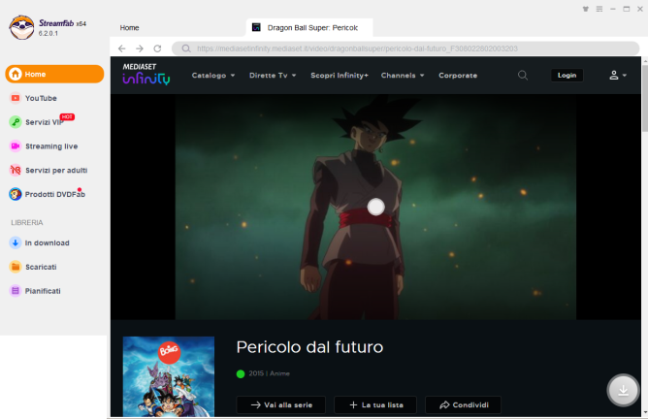Screen dimensions: 648x419
Task: Click the StreamFab sloth logo
Action: click(x=21, y=27)
